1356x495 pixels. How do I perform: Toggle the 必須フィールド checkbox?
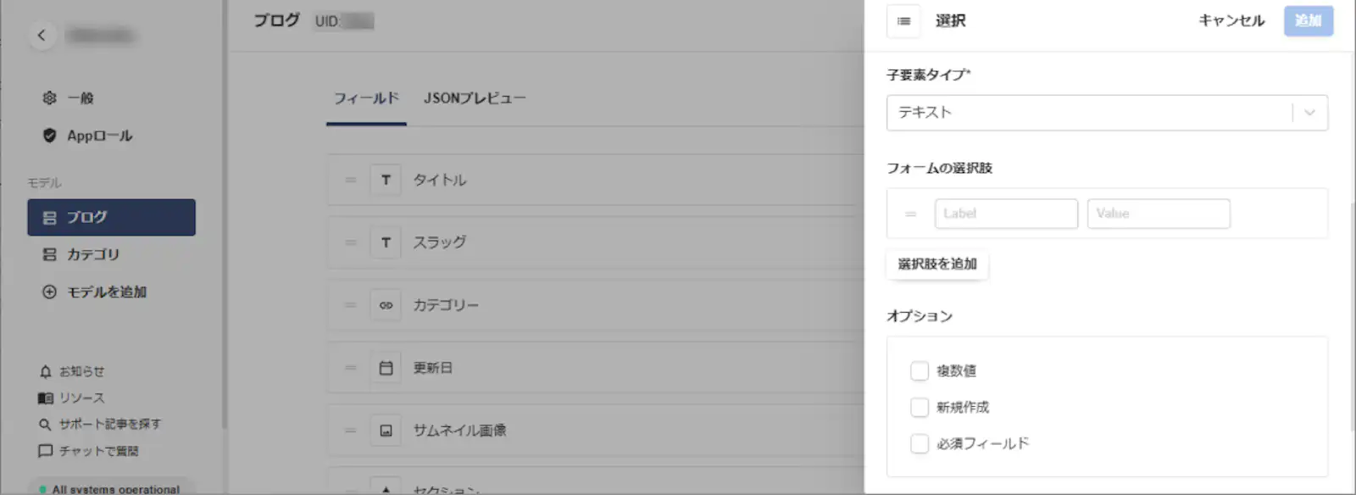click(920, 443)
